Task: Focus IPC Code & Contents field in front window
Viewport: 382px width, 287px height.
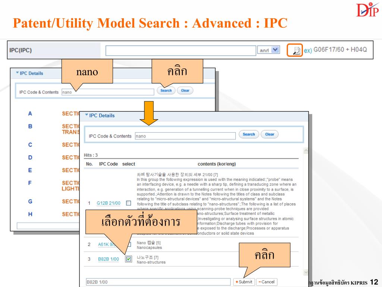Action: click(x=185, y=136)
